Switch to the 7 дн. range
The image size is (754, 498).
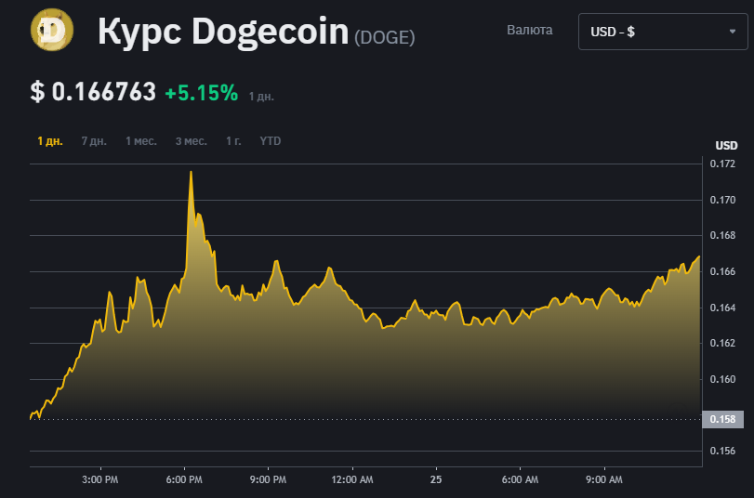pos(94,141)
